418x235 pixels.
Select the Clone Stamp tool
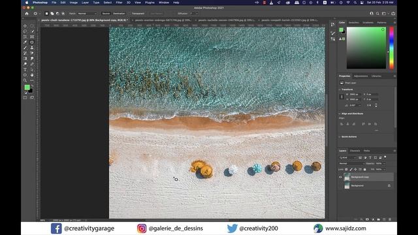coord(32,48)
